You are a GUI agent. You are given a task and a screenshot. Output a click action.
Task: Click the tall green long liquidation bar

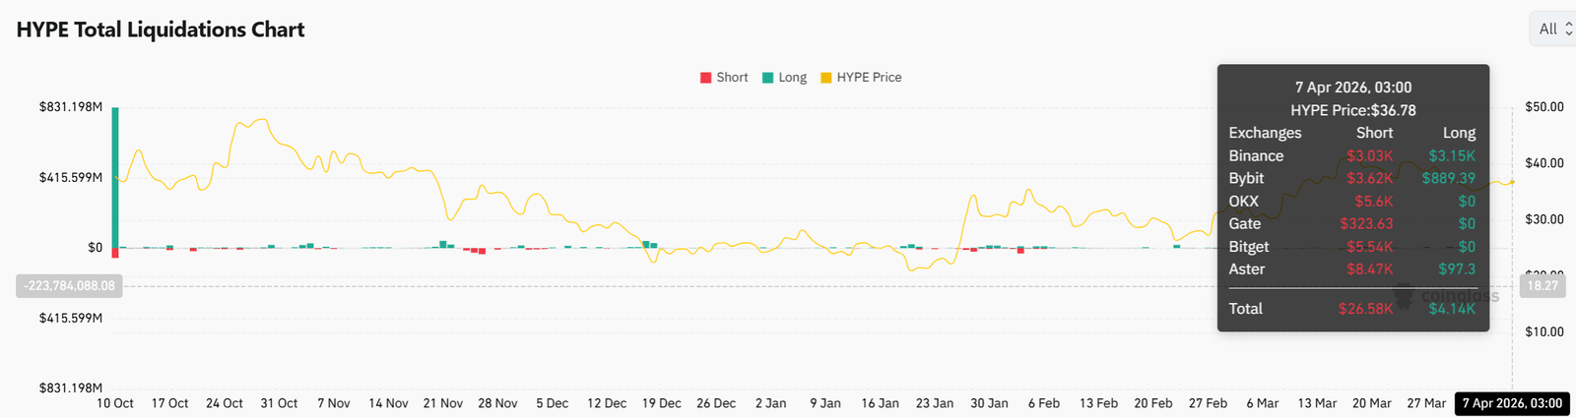(x=115, y=177)
